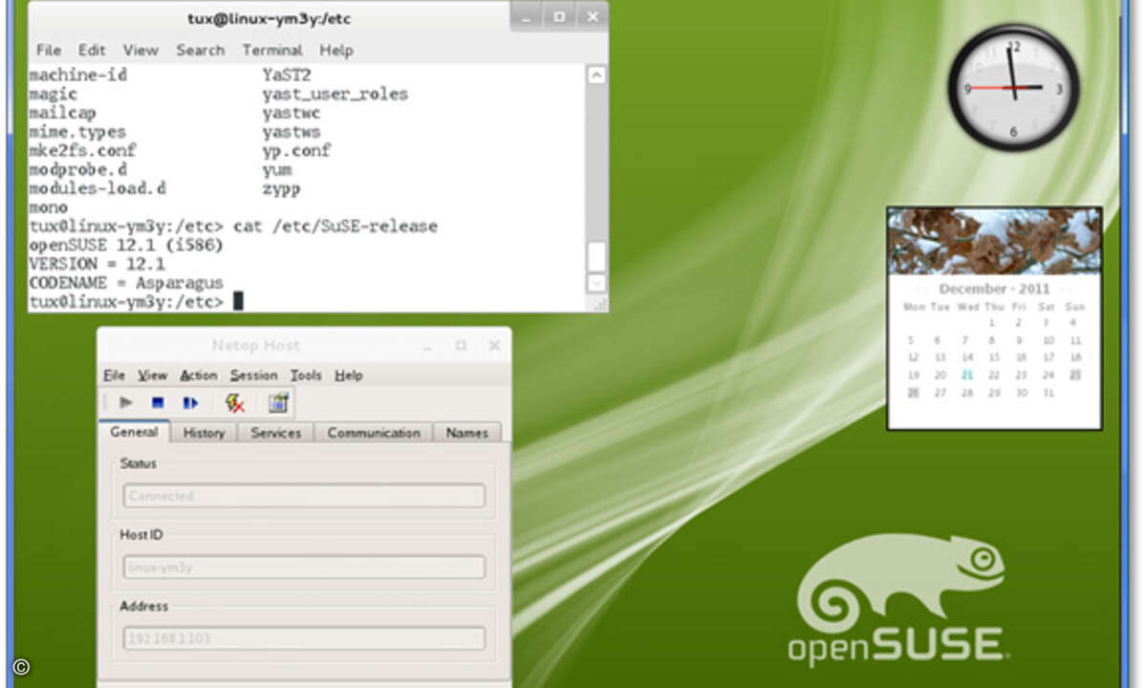Open the terminal Edit menu

92,50
